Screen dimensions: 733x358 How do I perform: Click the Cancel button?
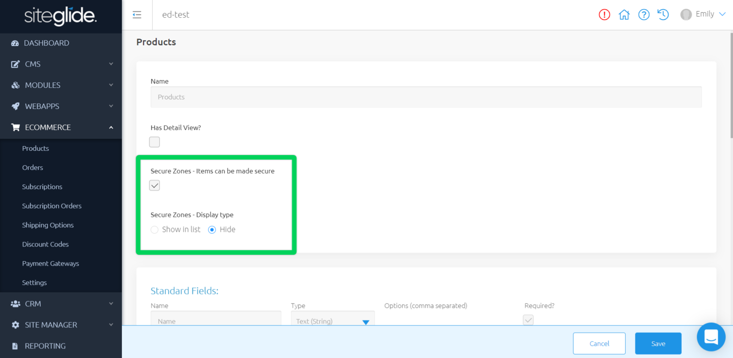[599, 343]
